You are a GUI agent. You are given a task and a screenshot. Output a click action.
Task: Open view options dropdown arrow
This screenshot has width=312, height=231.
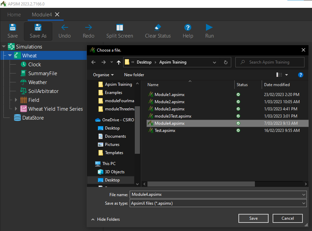click(287, 75)
